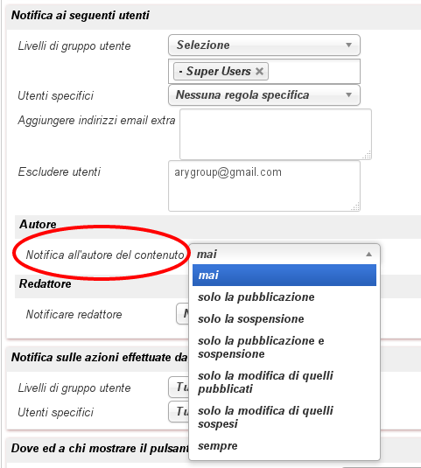The height and width of the screenshot is (468, 421).
Task: Open the lower Utenti specifici dropdown
Action: pos(179,412)
